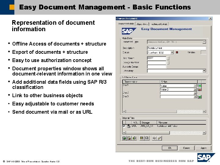Click the Storage column header
The height and width of the screenshot is (165, 220).
pyautogui.click(x=148, y=123)
